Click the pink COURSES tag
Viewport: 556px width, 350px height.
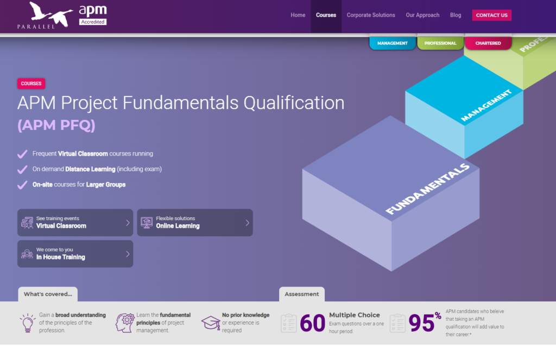(x=31, y=83)
